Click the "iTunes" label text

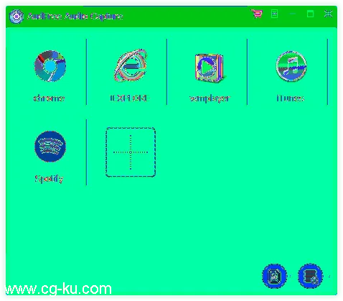tap(290, 98)
